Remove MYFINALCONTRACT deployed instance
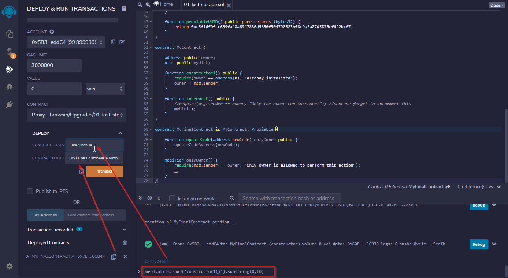The width and height of the screenshot is (508, 278). click(125, 257)
